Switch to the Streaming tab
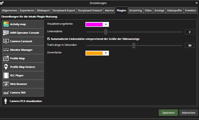This screenshot has height=120, width=199. point(135,10)
